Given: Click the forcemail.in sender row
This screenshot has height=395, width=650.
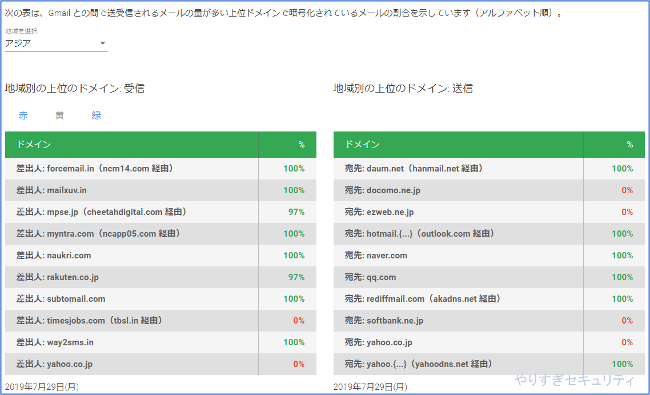Looking at the screenshot, I should pyautogui.click(x=161, y=169).
